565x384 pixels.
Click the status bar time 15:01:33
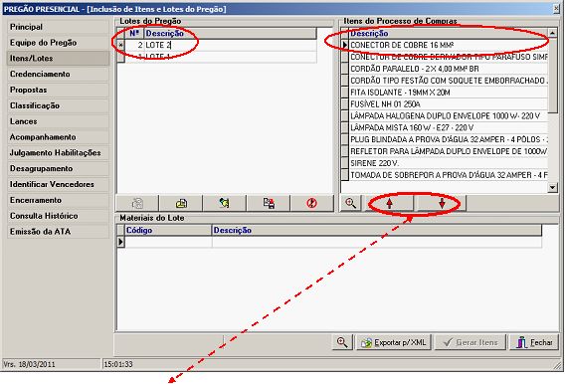coord(118,364)
